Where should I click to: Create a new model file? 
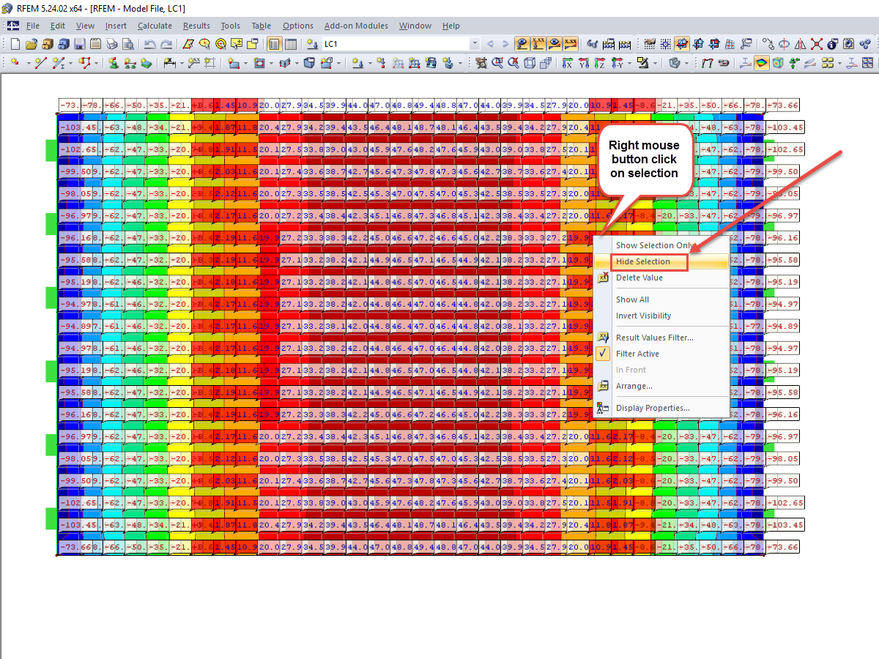15,44
